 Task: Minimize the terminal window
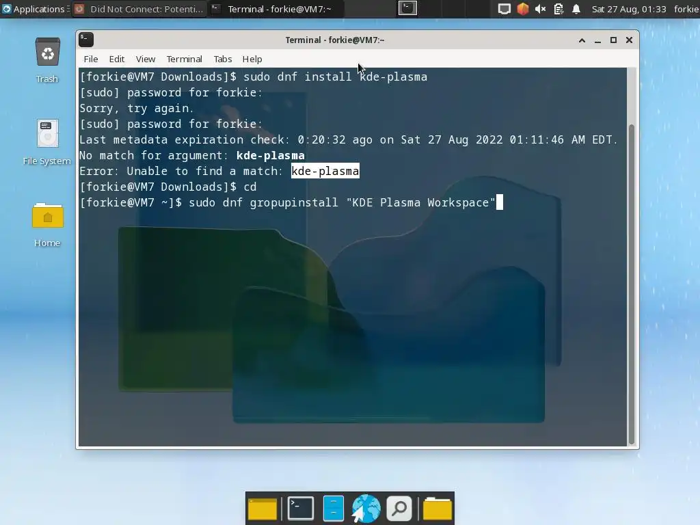[x=597, y=40]
